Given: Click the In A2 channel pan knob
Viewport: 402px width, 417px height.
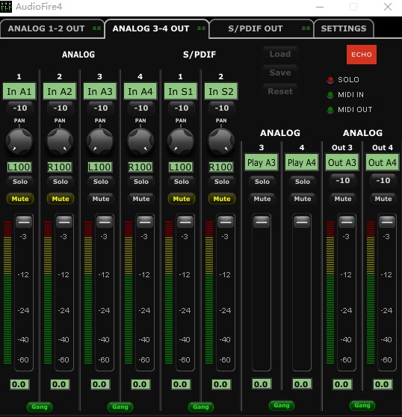Looking at the screenshot, I should click(x=60, y=141).
